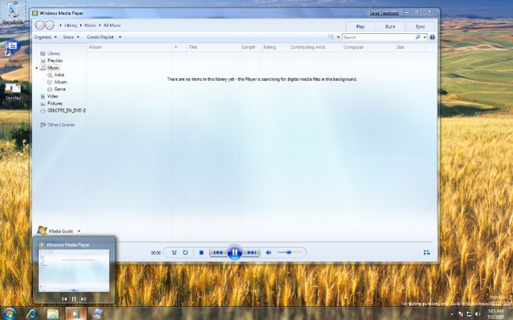Image resolution: width=513 pixels, height=320 pixels.
Task: Click Library in the breadcrumb
Action: point(70,25)
